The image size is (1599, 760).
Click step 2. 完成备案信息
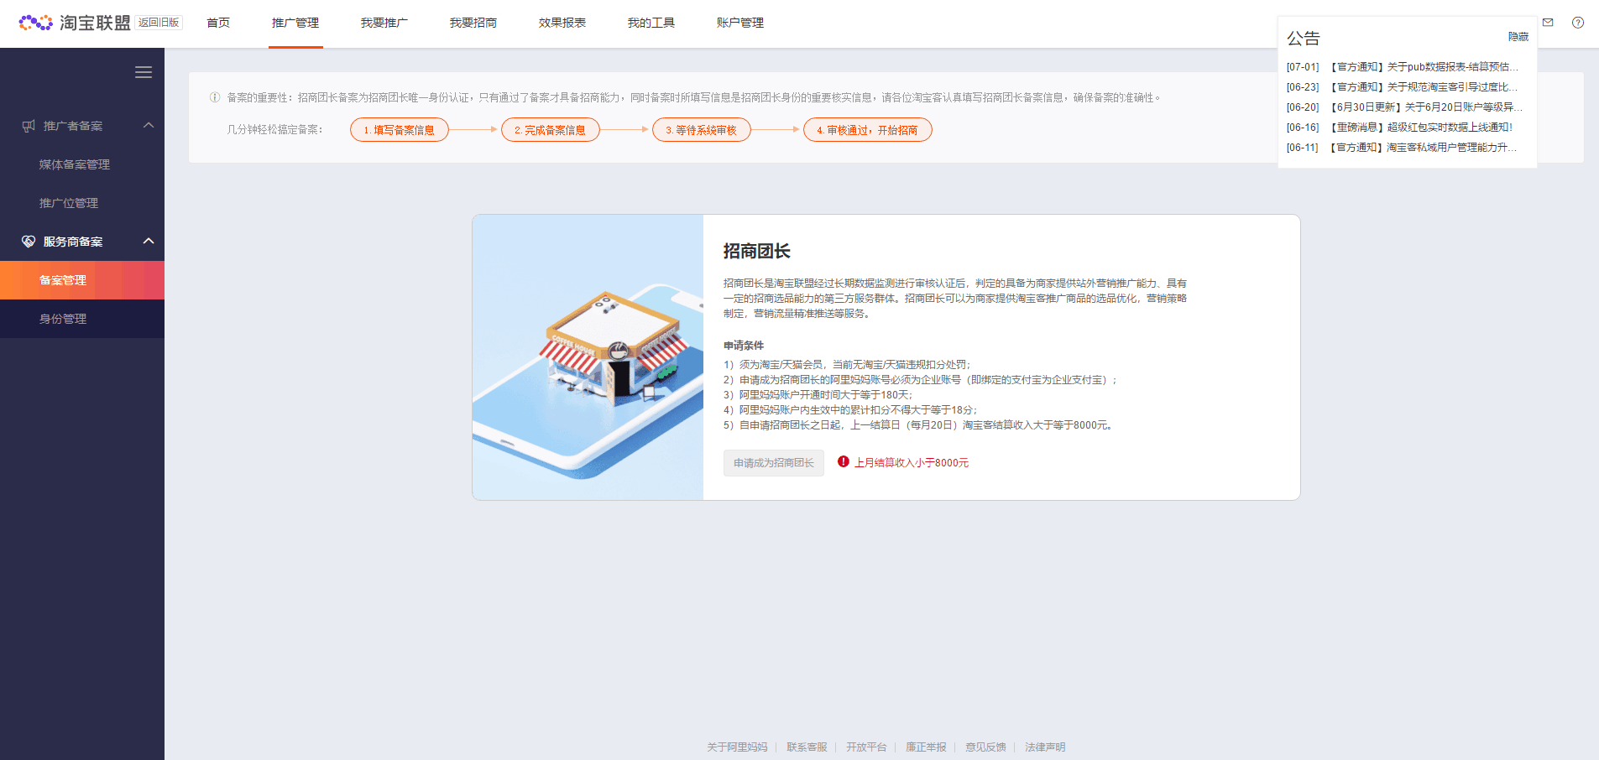pyautogui.click(x=551, y=130)
